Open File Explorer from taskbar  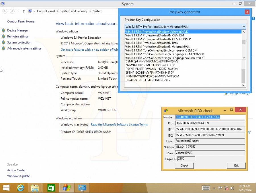point(35,188)
